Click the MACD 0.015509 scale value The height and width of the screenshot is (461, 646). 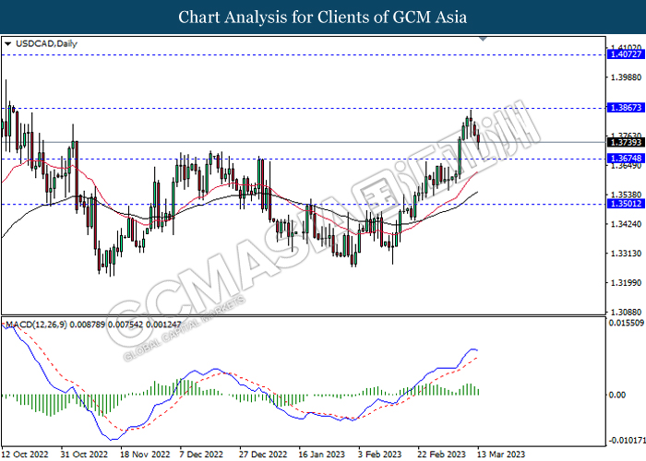coord(626,323)
